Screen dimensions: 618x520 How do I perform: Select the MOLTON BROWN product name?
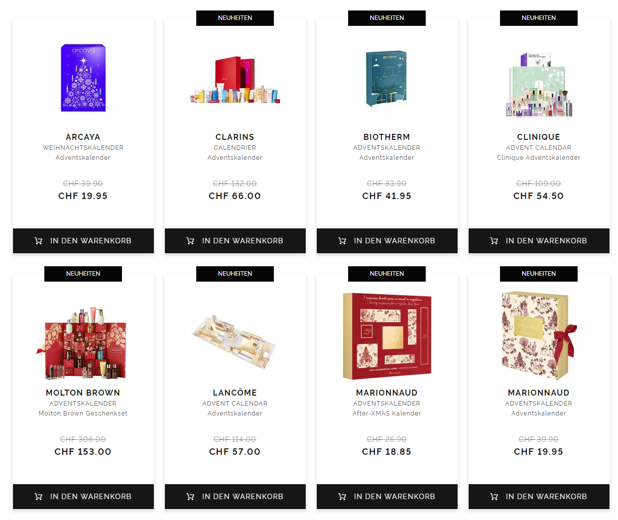pos(83,393)
